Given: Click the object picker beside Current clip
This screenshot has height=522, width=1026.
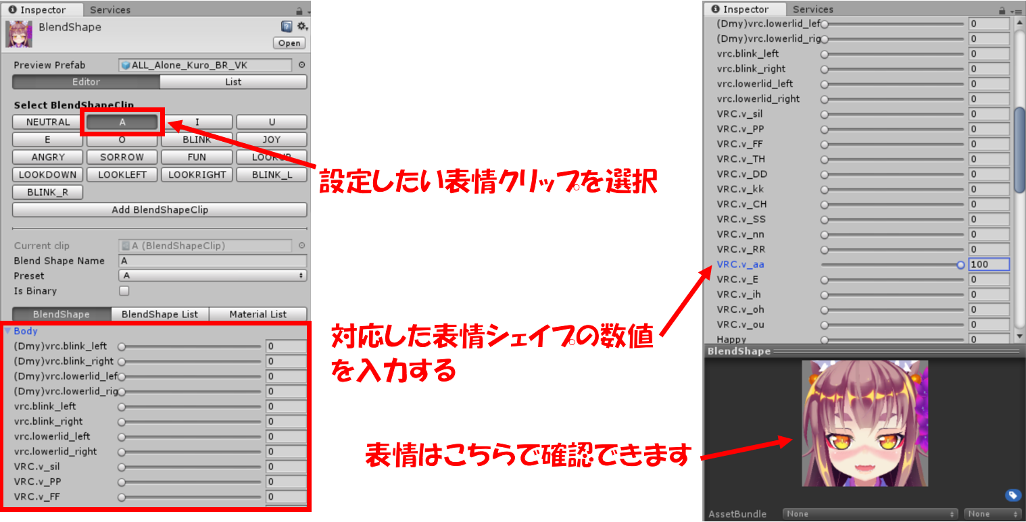Looking at the screenshot, I should pos(301,246).
